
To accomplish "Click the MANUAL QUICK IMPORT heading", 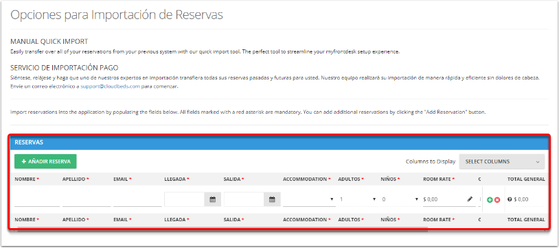I will pos(49,41).
